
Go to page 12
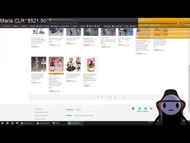tap(97, 97)
